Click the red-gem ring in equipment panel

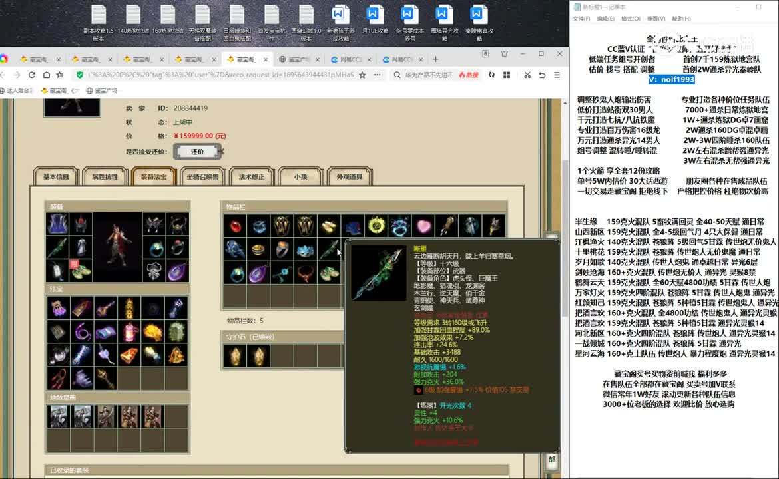[178, 247]
